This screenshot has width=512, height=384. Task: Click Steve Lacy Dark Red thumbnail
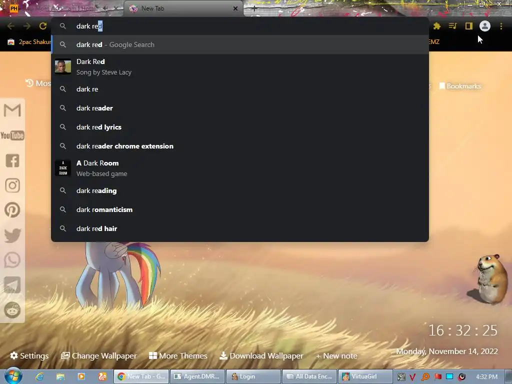click(62, 66)
